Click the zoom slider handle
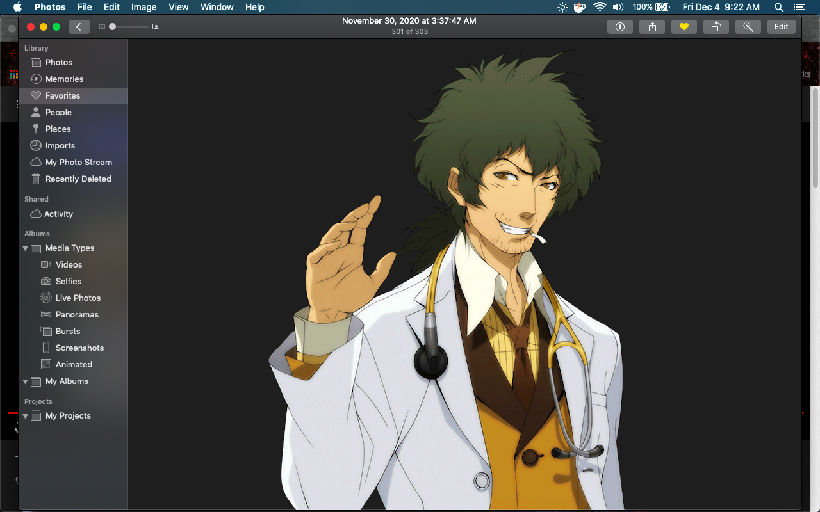The height and width of the screenshot is (512, 820). [113, 27]
